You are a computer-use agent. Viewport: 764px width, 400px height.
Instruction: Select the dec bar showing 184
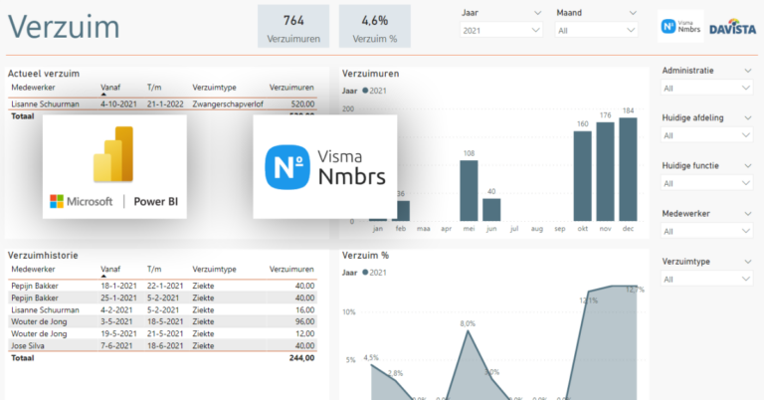628,169
